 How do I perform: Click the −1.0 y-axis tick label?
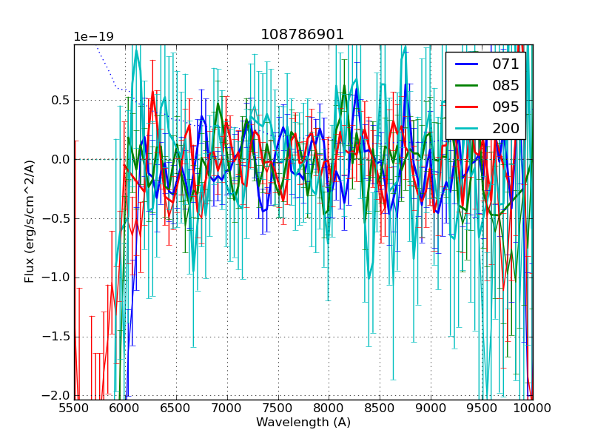(x=56, y=277)
